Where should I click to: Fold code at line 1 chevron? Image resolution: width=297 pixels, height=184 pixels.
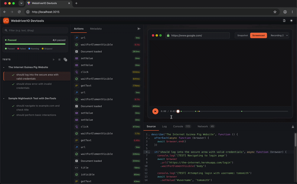coord(149,135)
